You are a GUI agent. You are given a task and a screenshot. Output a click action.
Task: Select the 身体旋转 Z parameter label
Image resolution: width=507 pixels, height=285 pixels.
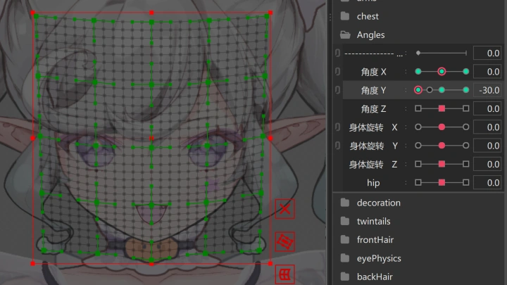point(373,165)
